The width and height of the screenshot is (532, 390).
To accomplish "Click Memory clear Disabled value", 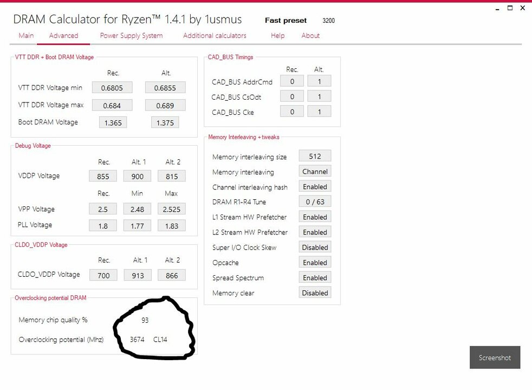I will click(x=315, y=292).
